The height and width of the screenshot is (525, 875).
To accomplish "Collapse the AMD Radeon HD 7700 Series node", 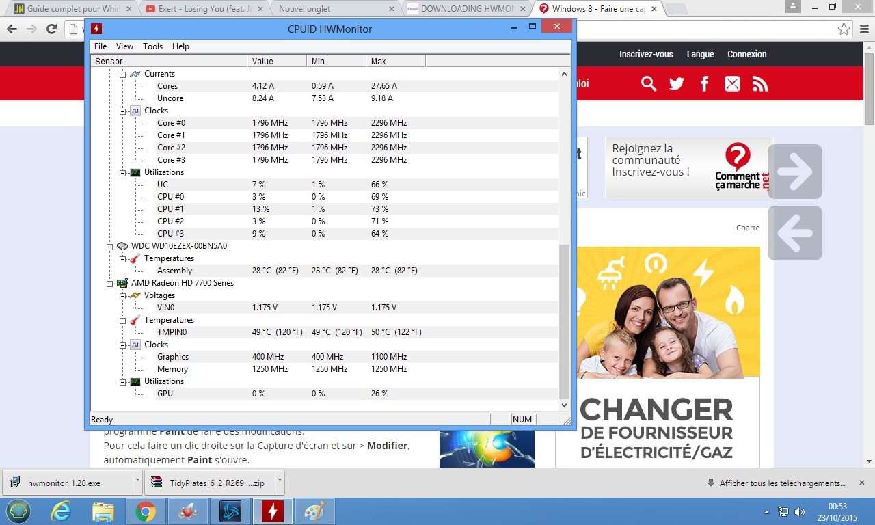I will [109, 283].
